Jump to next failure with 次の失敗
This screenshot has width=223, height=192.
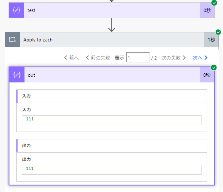pos(174,58)
